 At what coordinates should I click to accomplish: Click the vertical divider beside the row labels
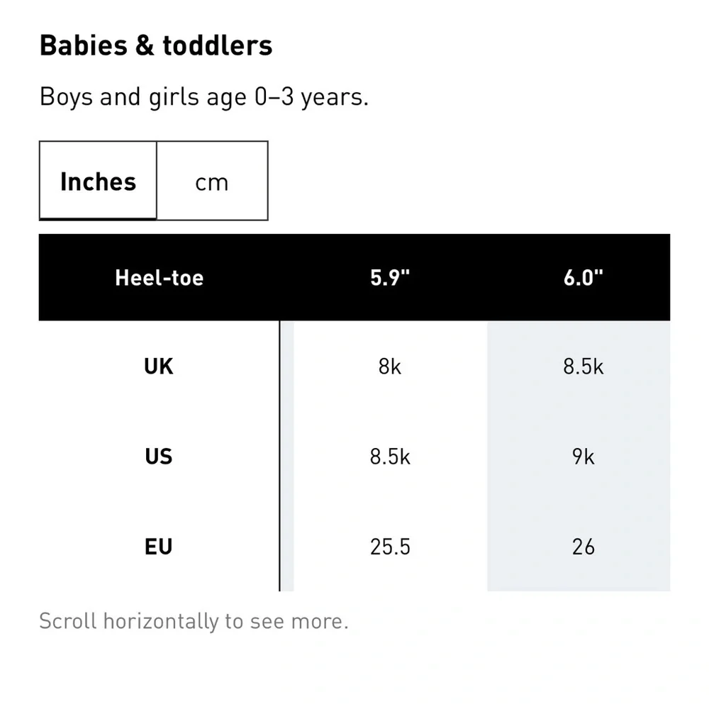279,456
